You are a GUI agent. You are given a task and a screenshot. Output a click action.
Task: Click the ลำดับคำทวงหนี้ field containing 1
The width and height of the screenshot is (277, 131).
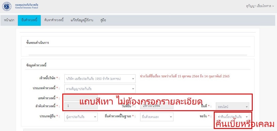point(81,106)
